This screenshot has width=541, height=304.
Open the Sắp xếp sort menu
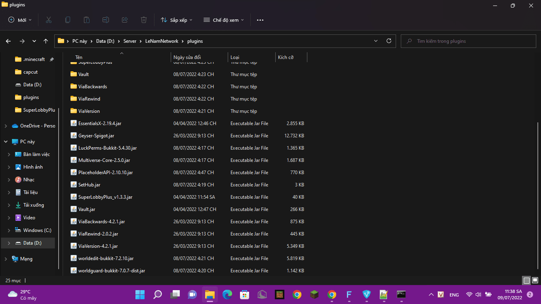coord(177,20)
